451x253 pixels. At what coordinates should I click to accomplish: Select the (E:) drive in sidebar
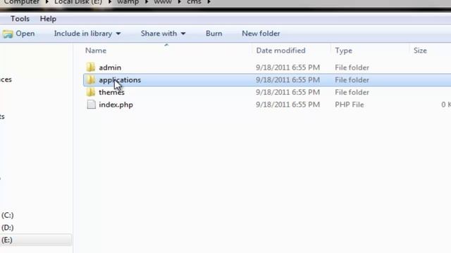coord(7,240)
